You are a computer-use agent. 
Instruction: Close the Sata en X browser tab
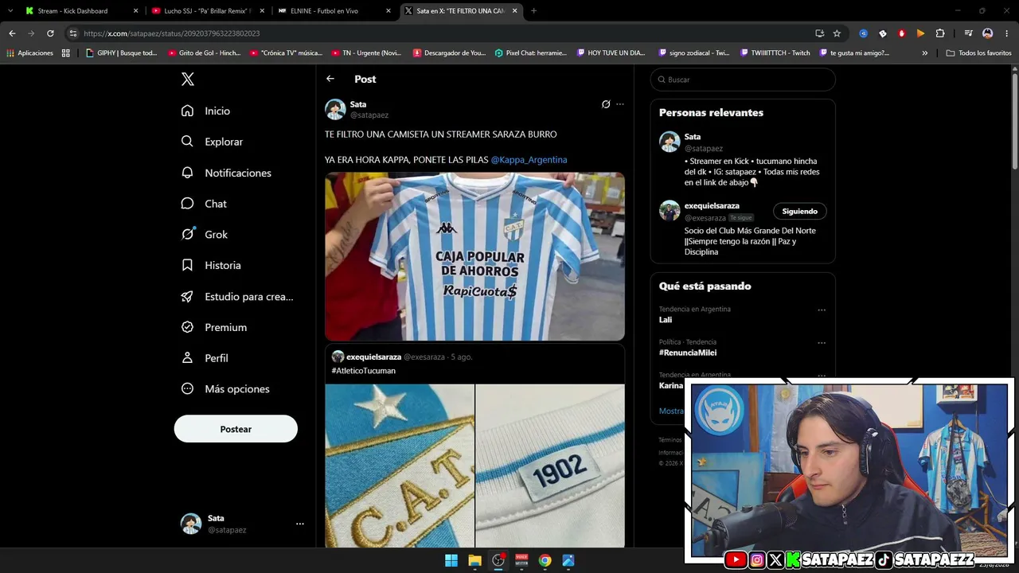[x=515, y=11]
